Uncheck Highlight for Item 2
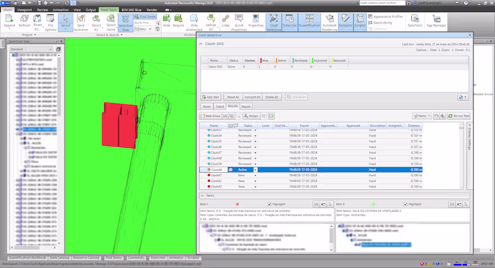495x268 pixels. [x=405, y=204]
